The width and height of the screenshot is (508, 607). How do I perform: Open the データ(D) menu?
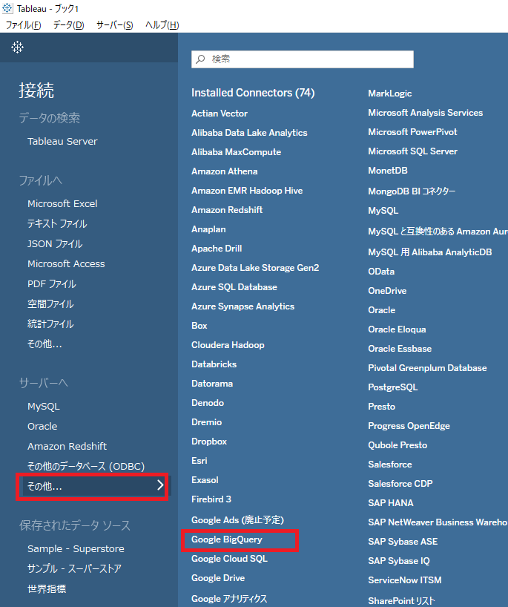(68, 25)
